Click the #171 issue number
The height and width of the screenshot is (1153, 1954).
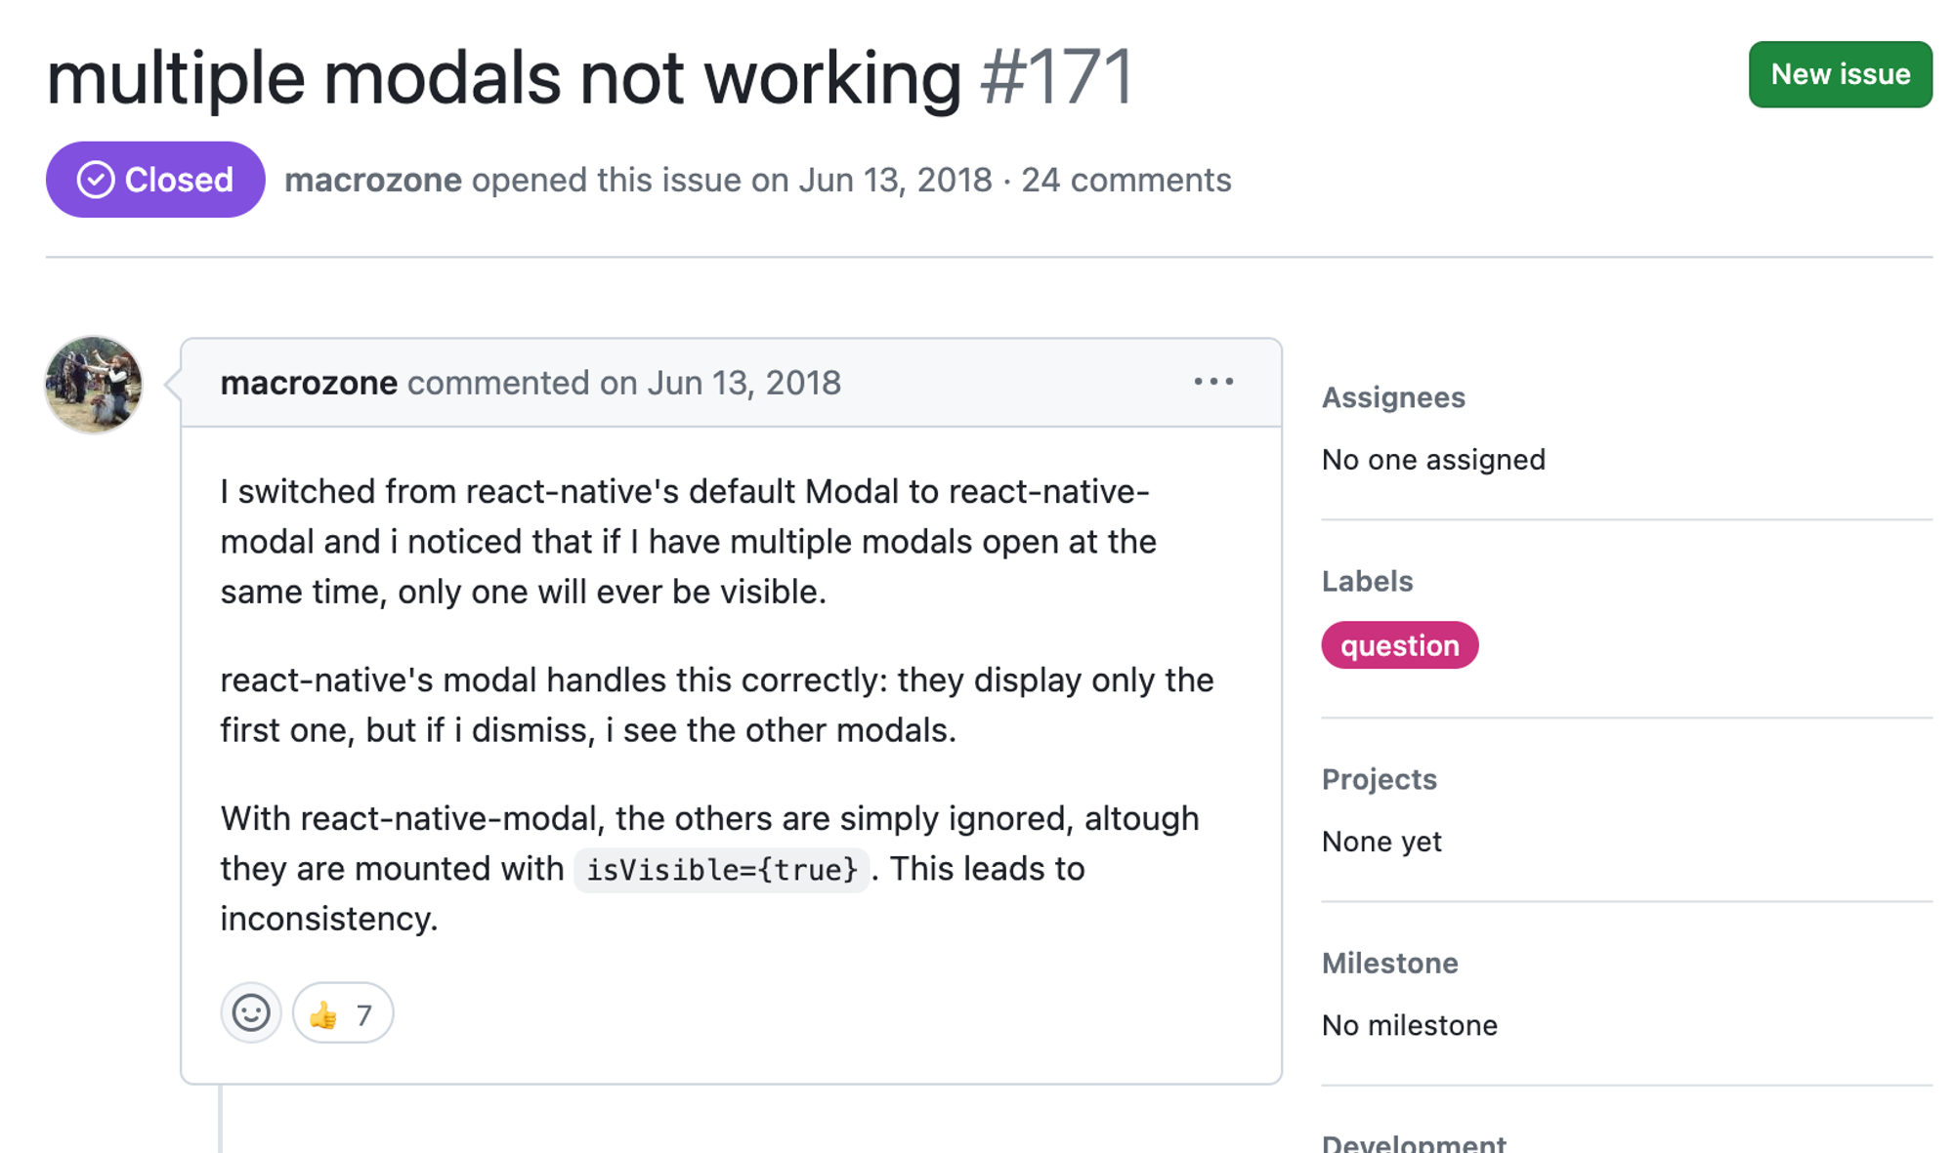coord(1056,77)
